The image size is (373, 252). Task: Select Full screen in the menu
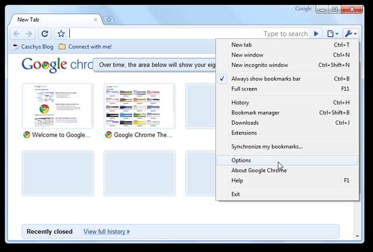coord(287,89)
